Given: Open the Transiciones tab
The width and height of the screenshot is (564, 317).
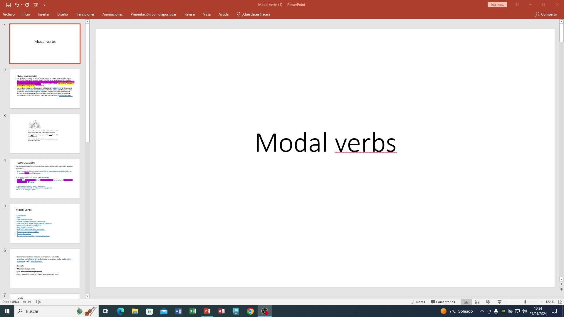Looking at the screenshot, I should 85,14.
